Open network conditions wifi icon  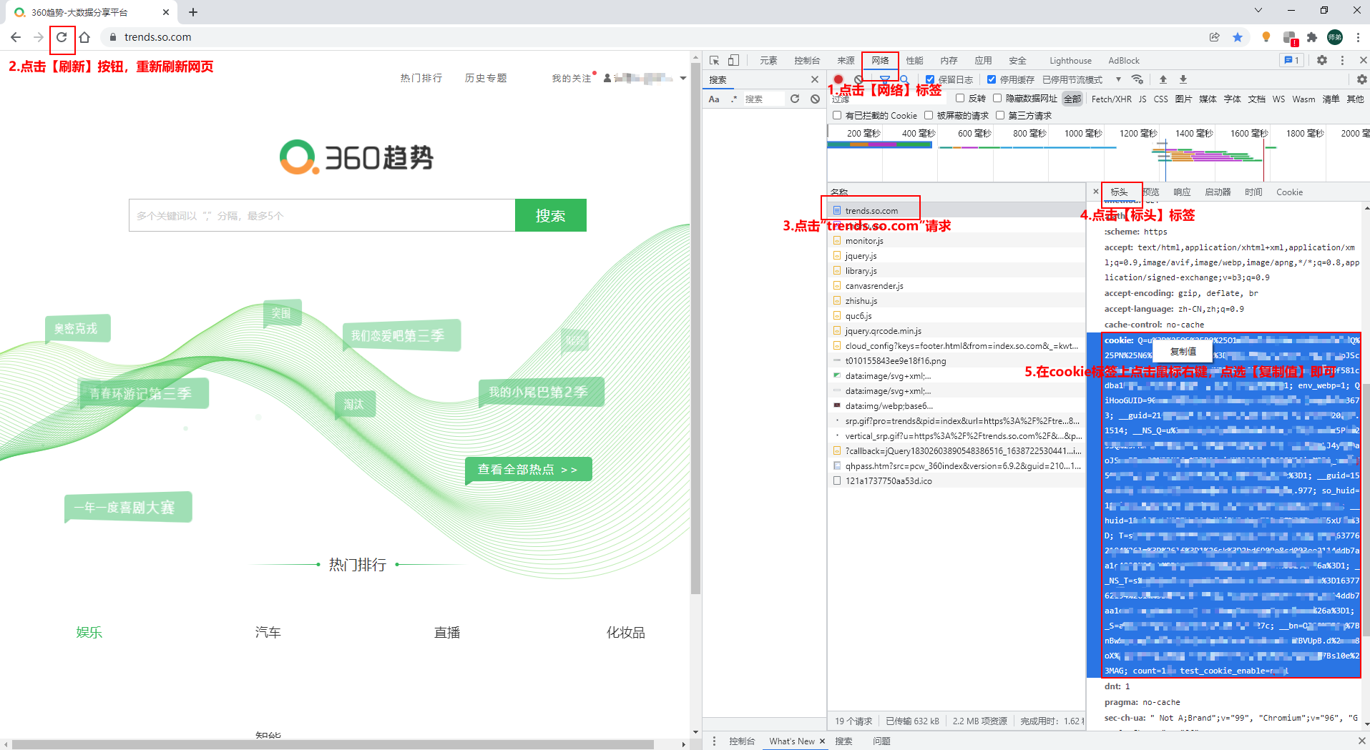1137,79
